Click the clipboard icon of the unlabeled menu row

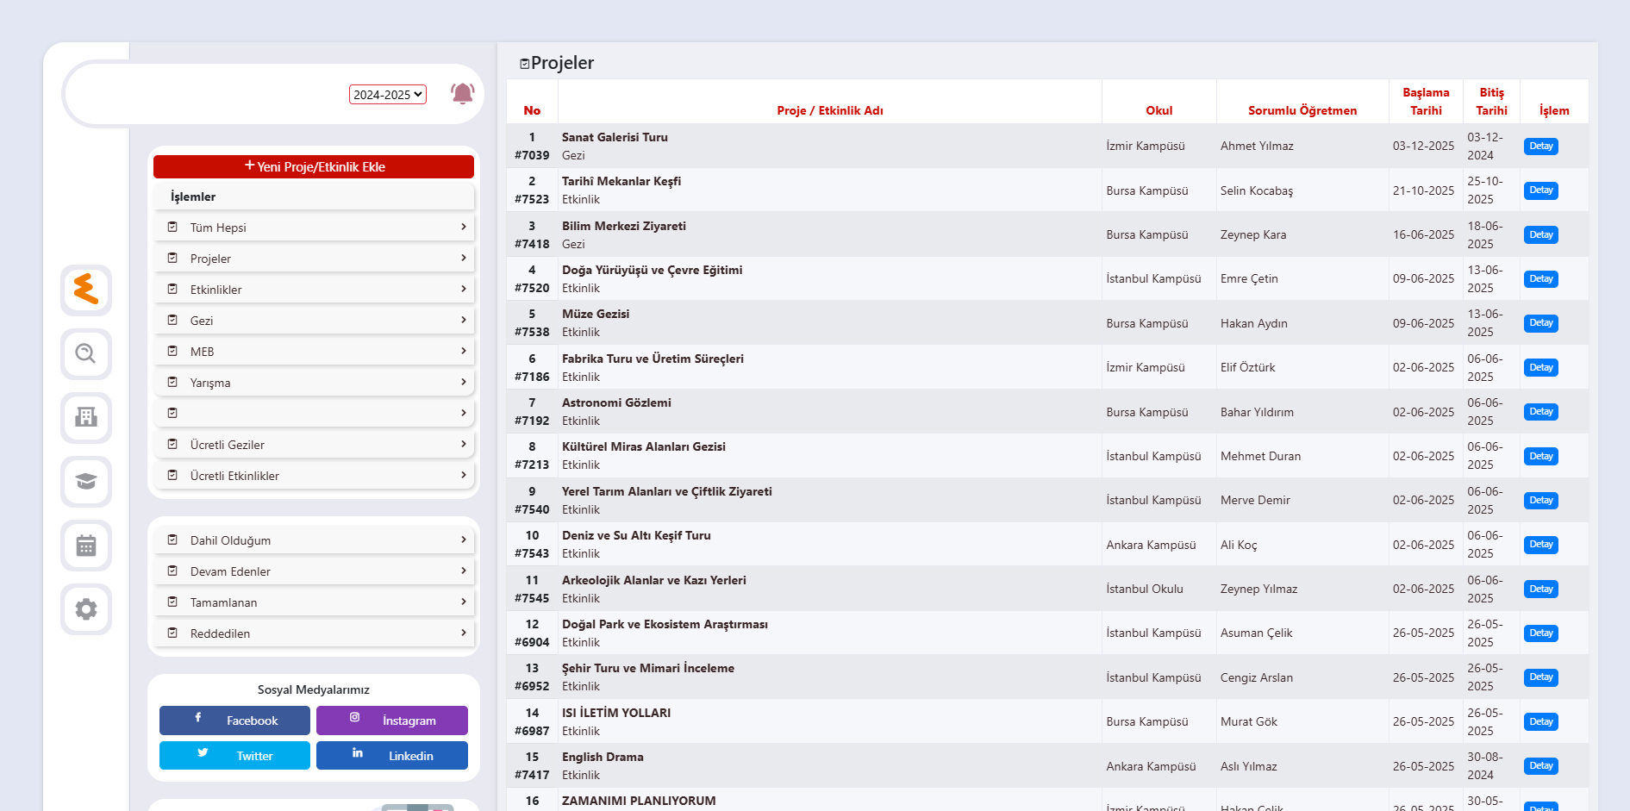click(x=172, y=413)
